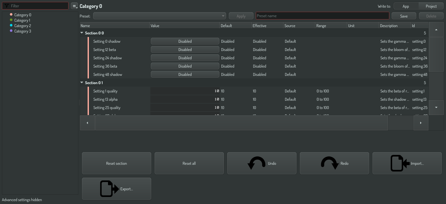Click Setting 1 quality value field

click(185, 91)
